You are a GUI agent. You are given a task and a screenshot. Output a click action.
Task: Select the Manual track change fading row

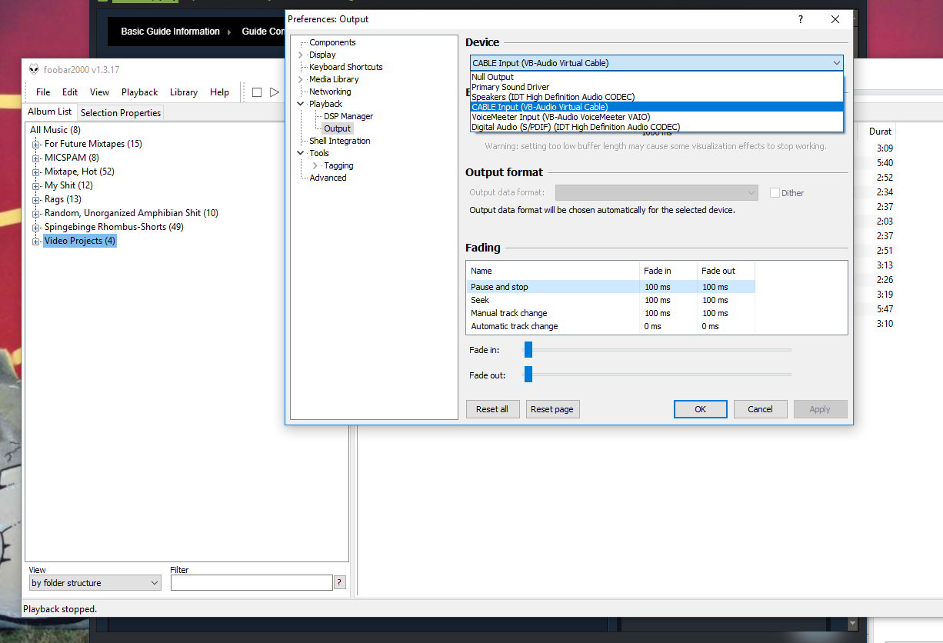point(611,313)
